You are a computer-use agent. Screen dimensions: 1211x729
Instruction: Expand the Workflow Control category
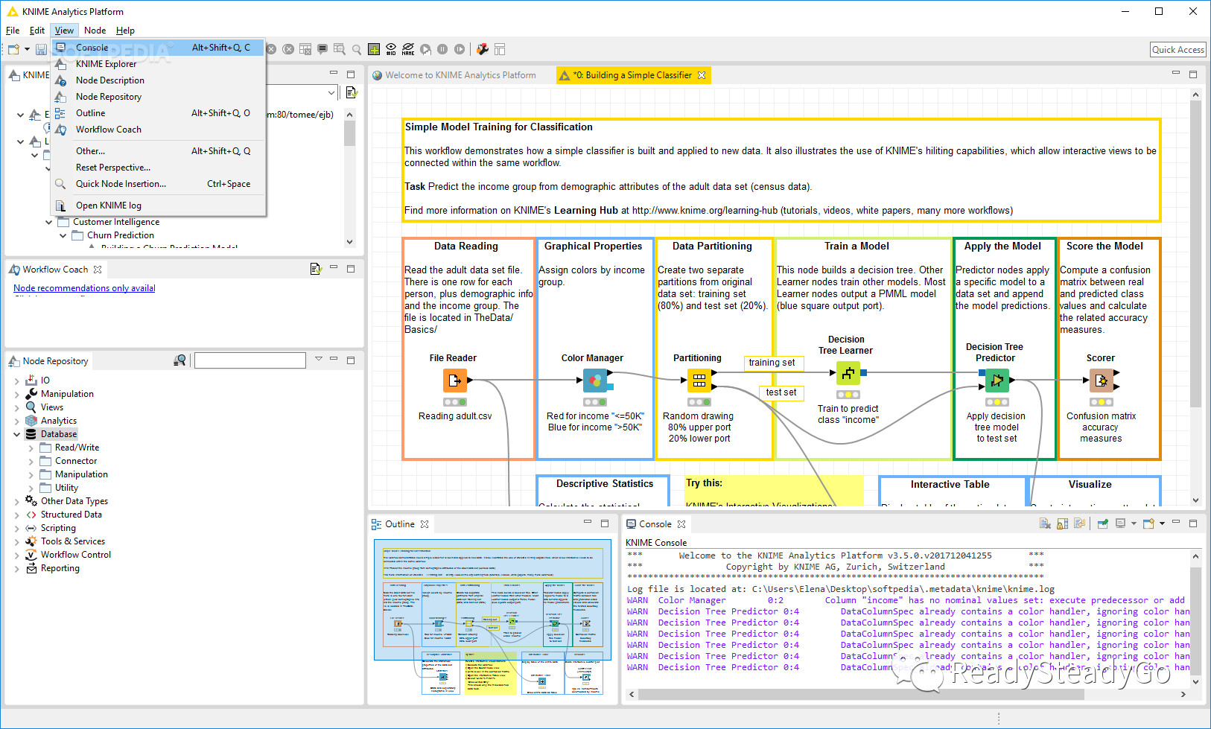(x=17, y=555)
